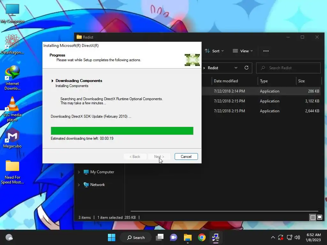Click the DirectX logo in setup dialog
This screenshot has width=327, height=245.
[192, 60]
